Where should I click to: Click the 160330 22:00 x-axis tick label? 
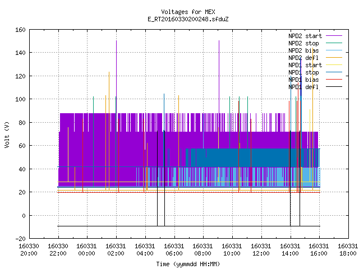[58, 250]
